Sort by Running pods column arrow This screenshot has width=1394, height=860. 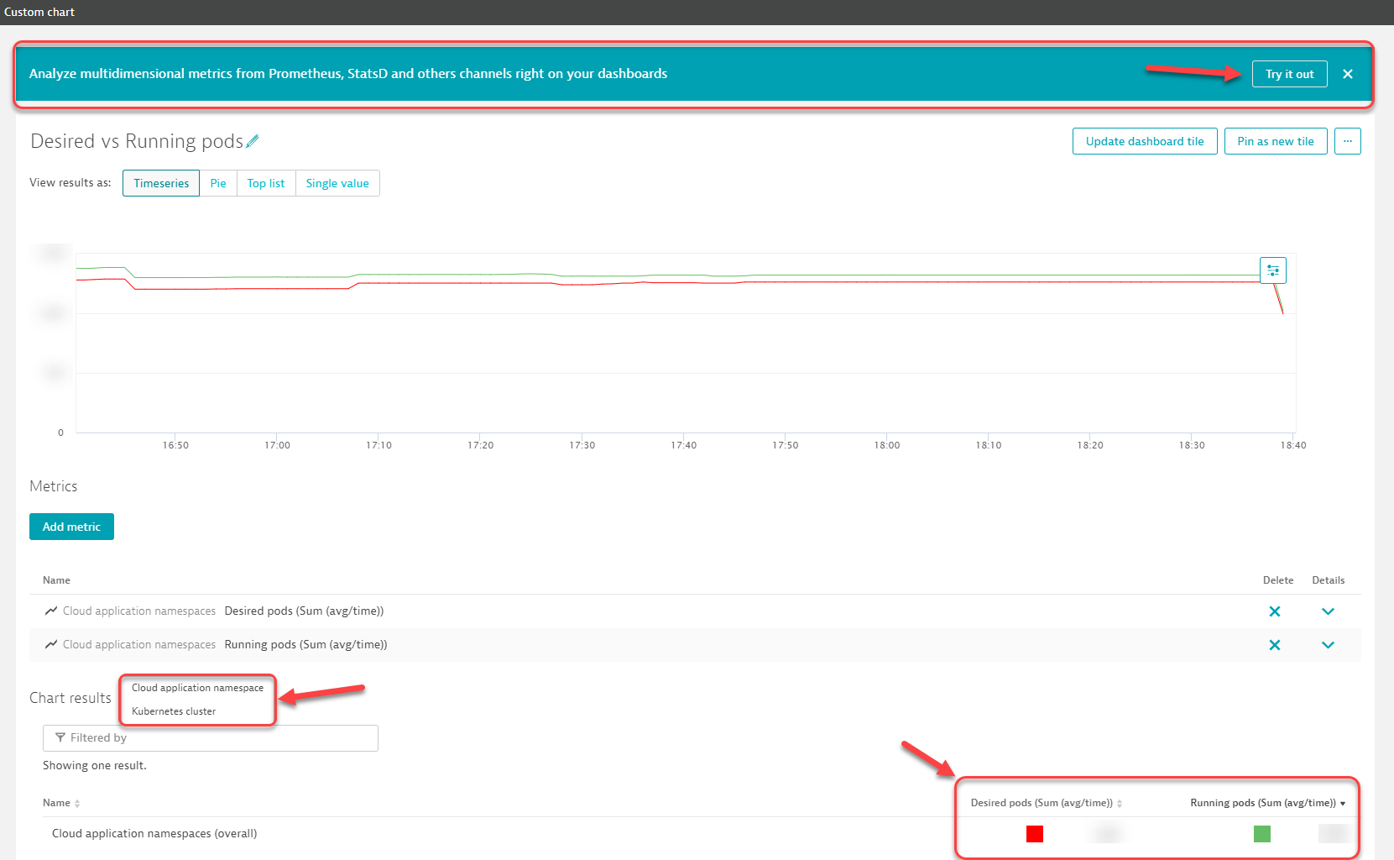1343,804
